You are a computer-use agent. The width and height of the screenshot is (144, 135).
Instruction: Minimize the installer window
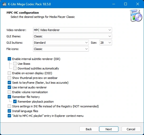(x=114, y=4)
